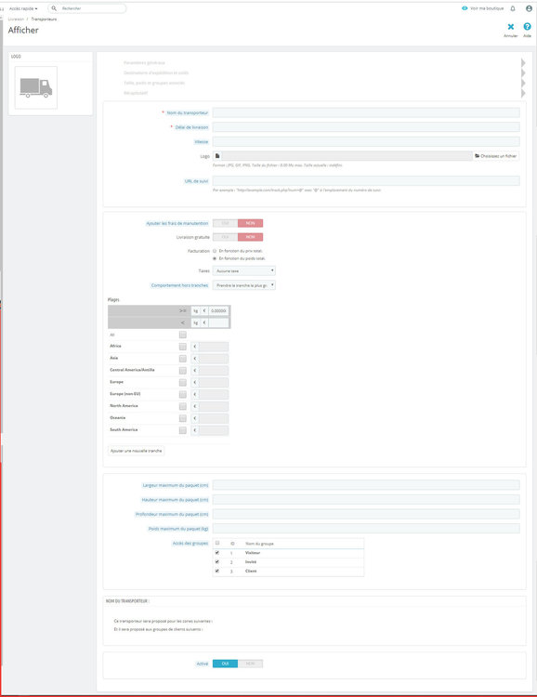Select billing En fonction du prix total
537x697 pixels.
pyautogui.click(x=215, y=251)
